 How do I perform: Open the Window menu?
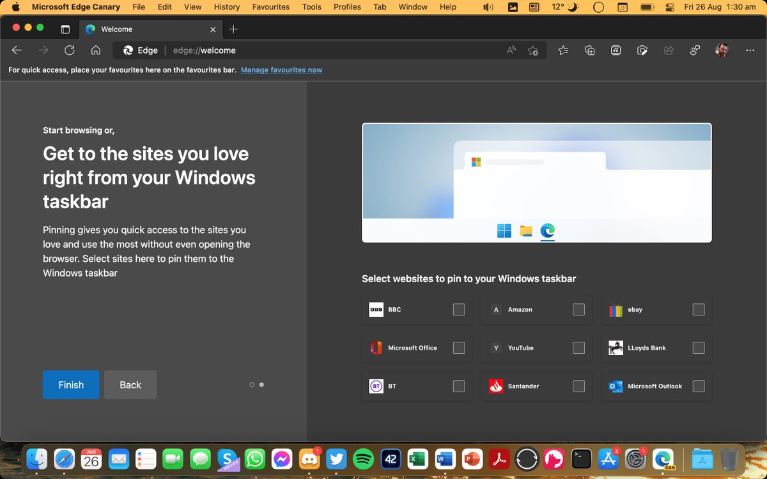[413, 7]
